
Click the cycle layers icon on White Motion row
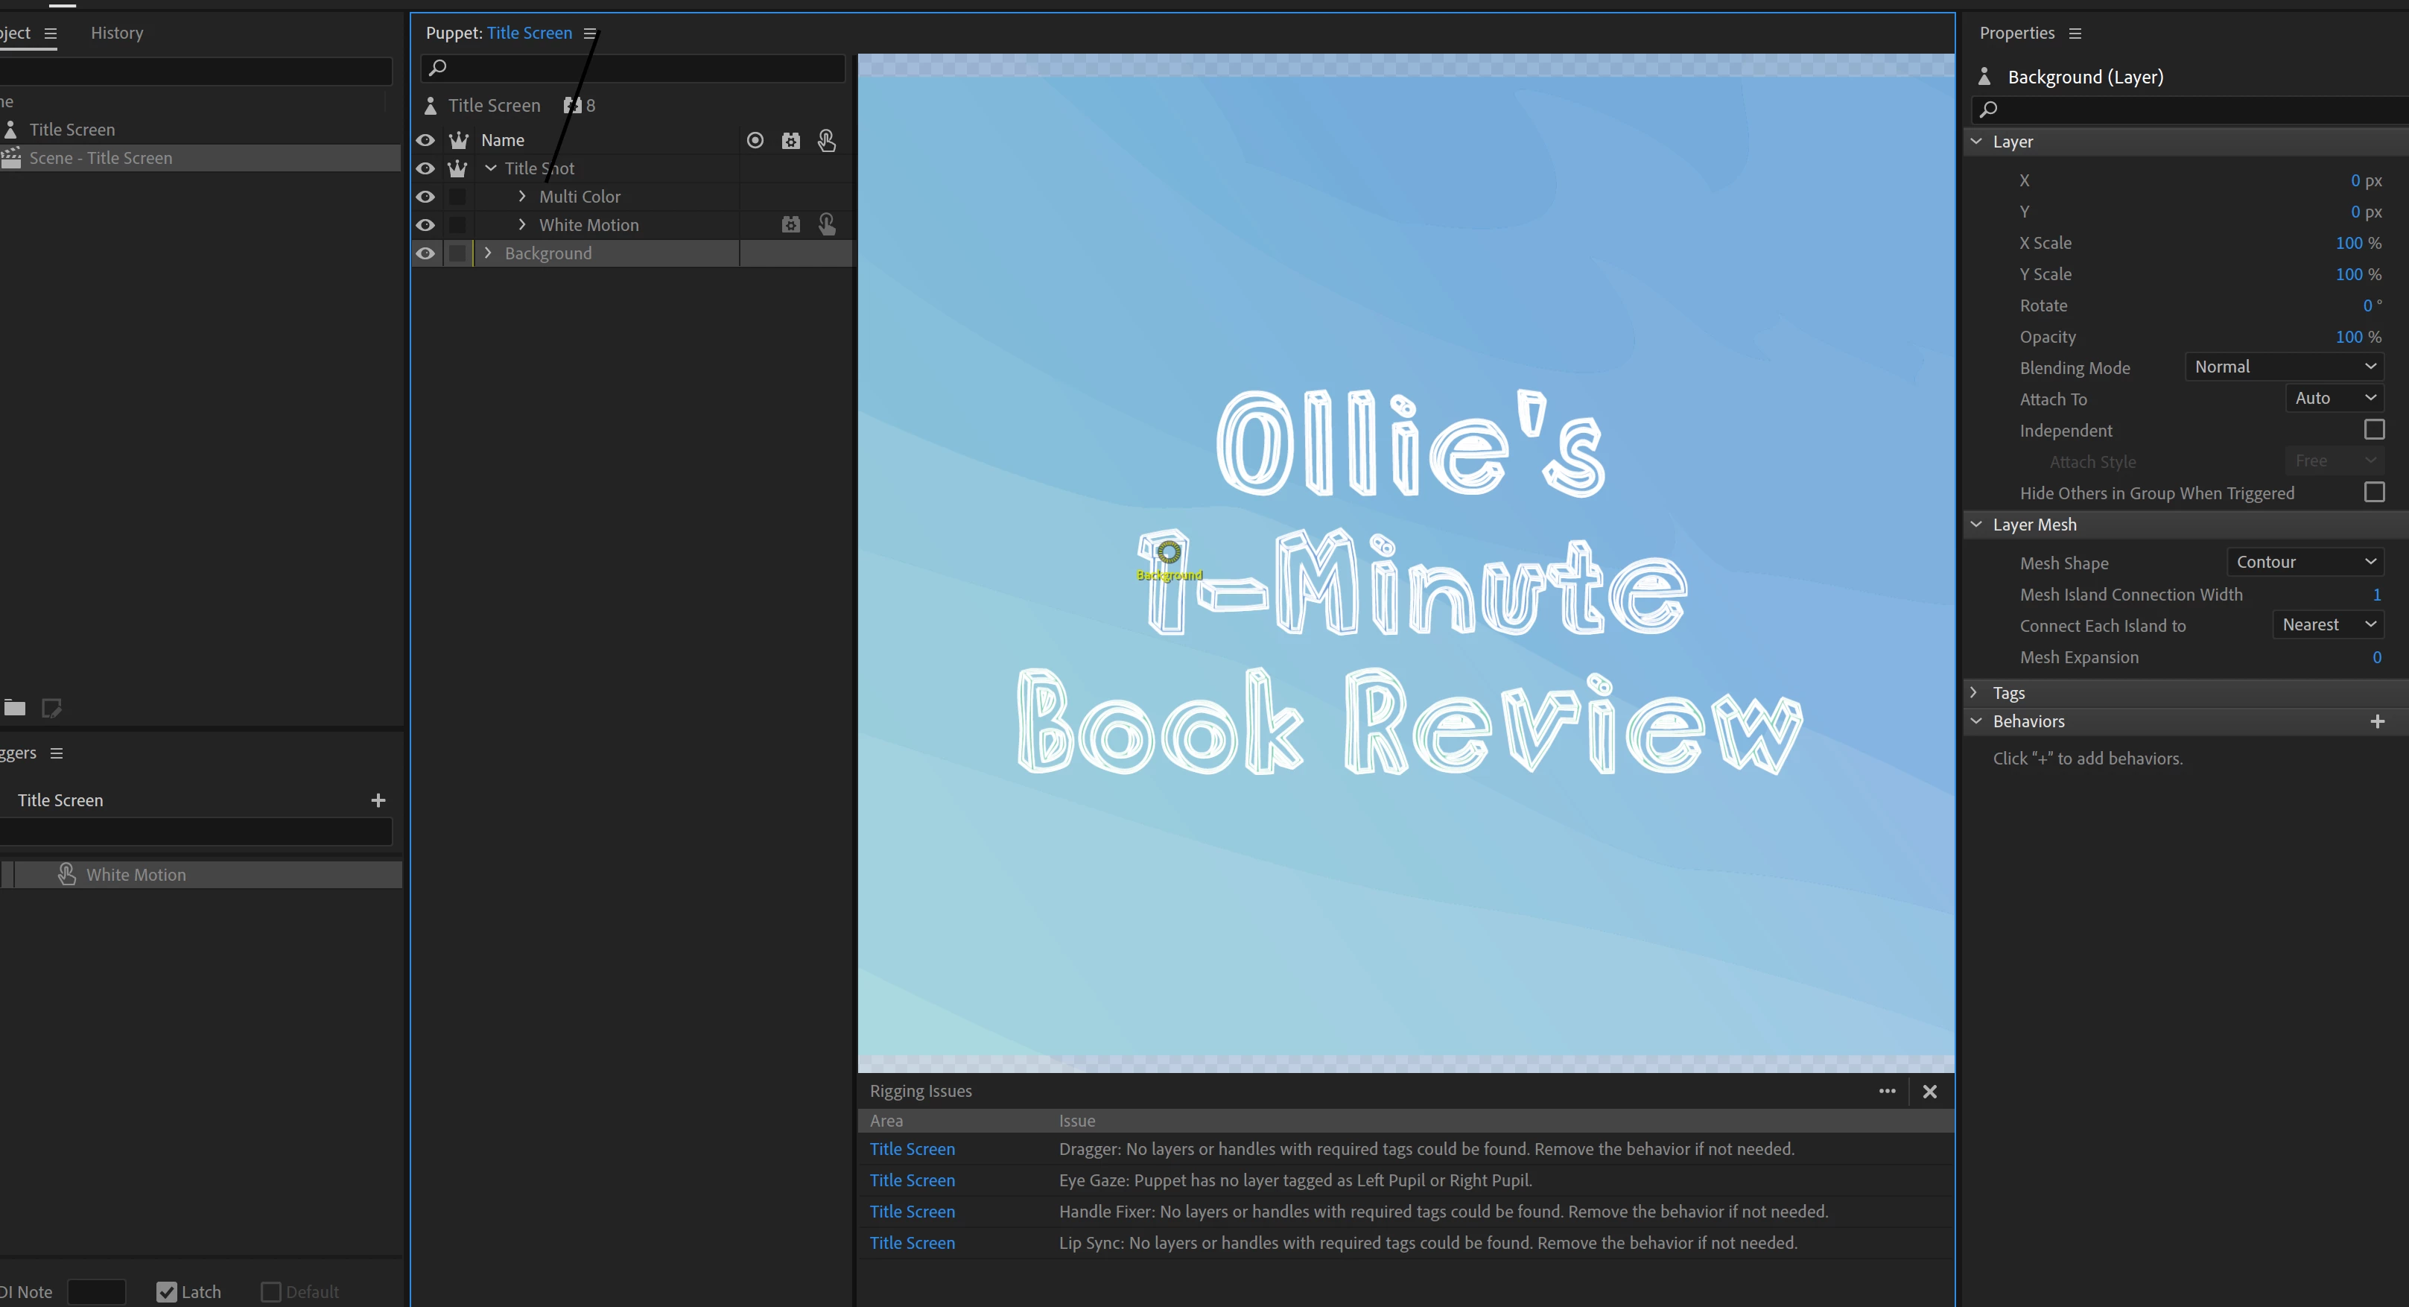pos(791,224)
